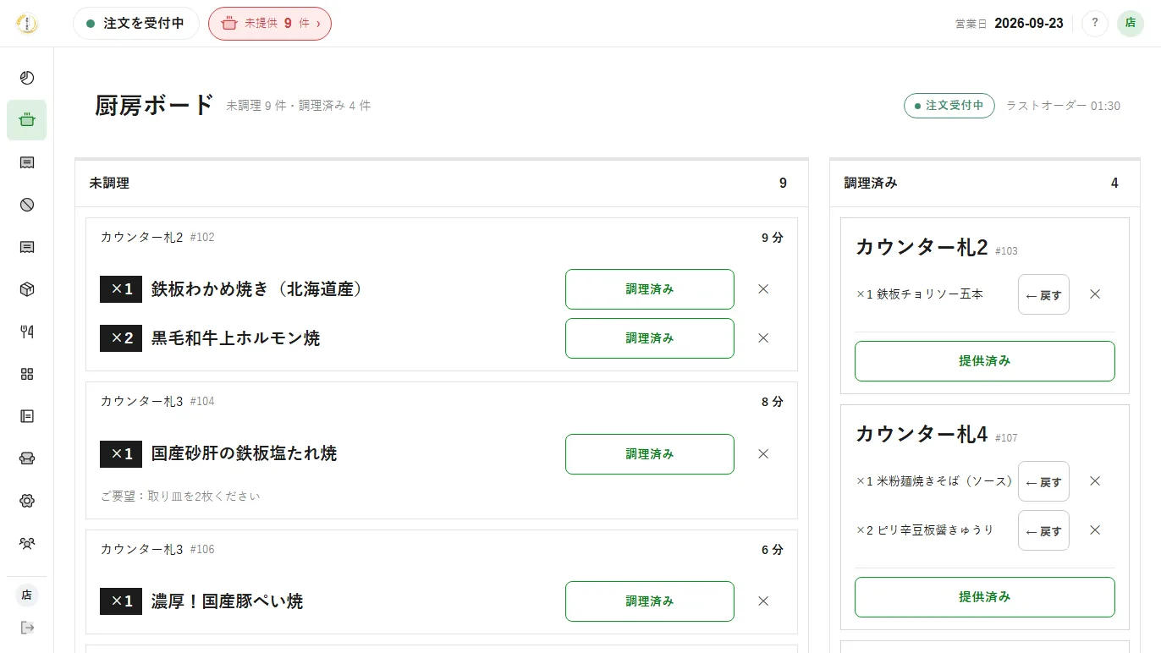The image size is (1161, 653).
Task: Toggle the 注文を受付中 order status pill
Action: [136, 24]
